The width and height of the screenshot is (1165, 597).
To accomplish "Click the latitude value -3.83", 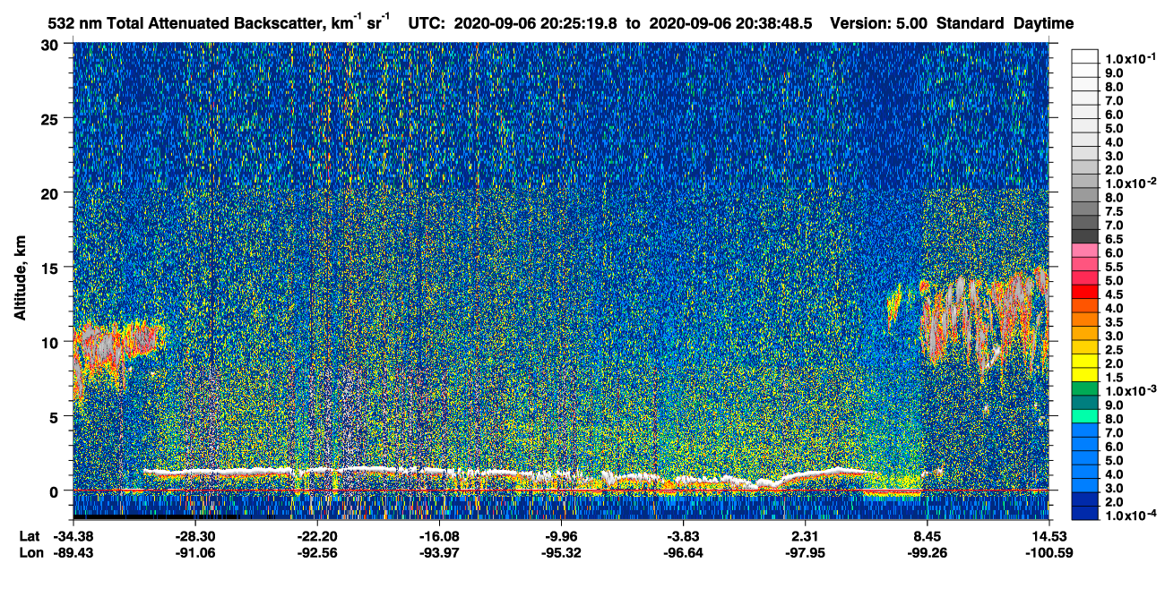I will [x=683, y=535].
